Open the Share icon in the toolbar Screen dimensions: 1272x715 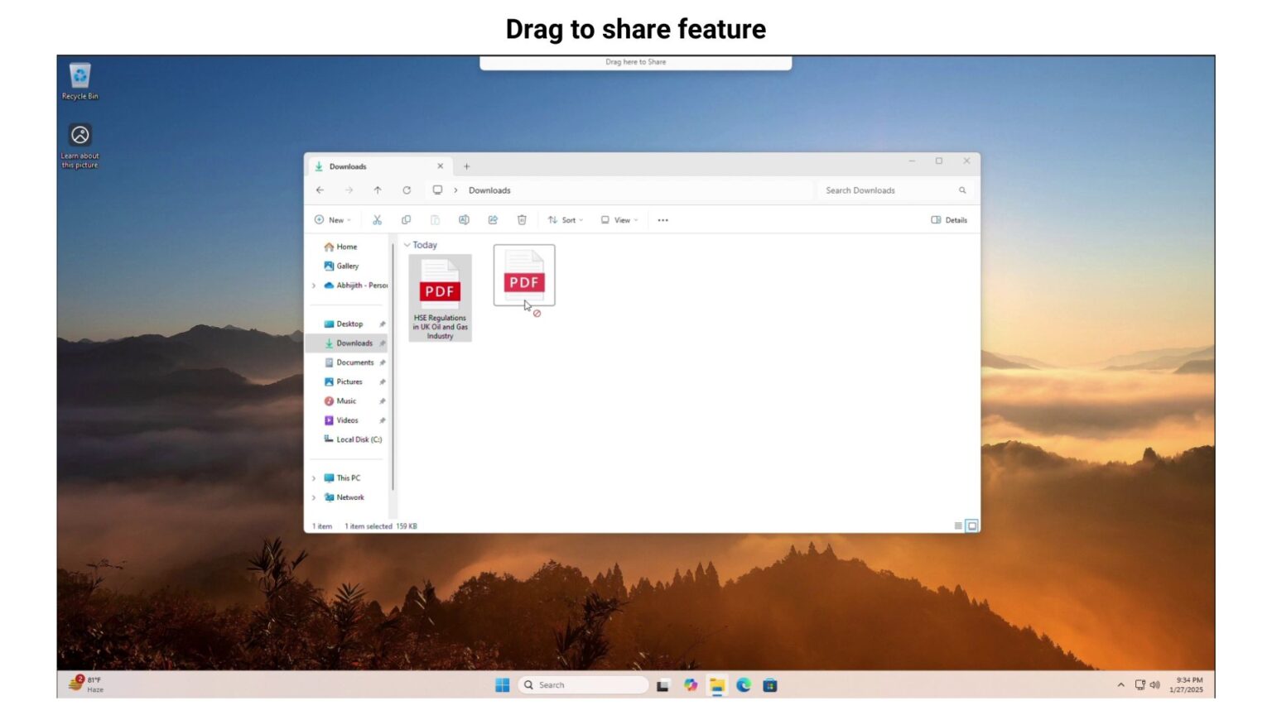tap(493, 219)
